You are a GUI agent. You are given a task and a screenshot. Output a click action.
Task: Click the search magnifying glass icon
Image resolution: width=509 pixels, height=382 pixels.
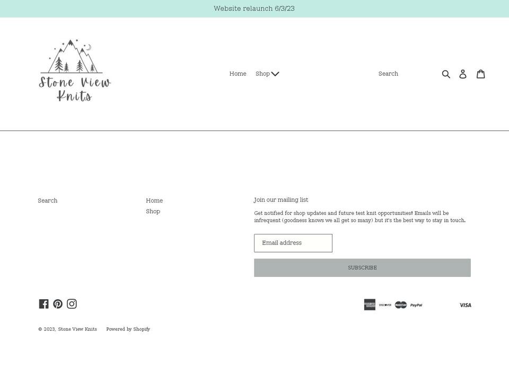pyautogui.click(x=446, y=74)
